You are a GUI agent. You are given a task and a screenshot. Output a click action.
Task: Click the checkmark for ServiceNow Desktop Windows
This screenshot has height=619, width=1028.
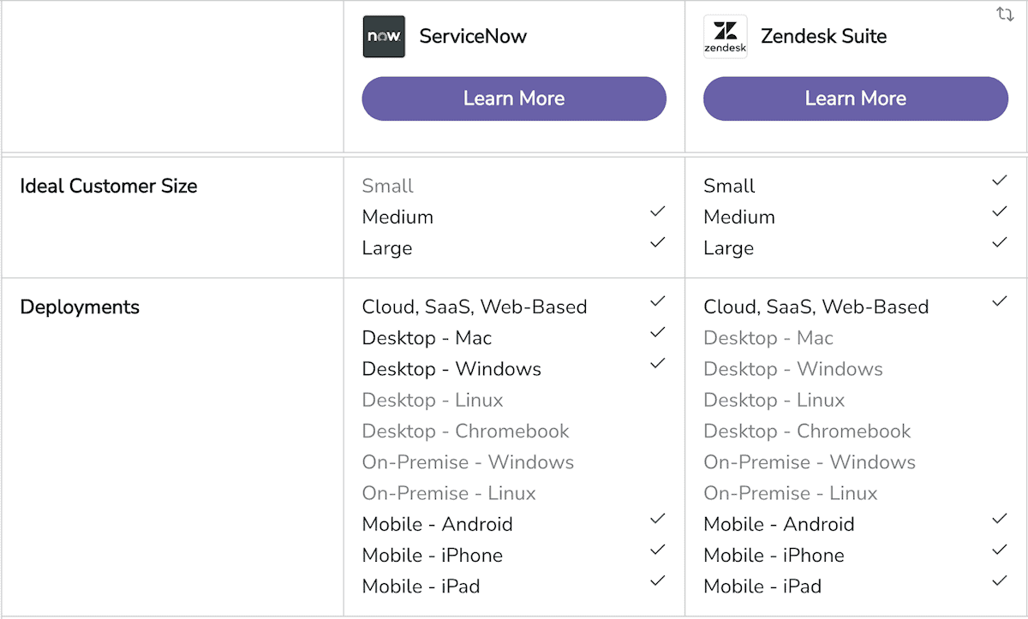coord(658,362)
